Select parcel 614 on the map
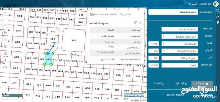The height and width of the screenshot is (102, 220). 52,46
